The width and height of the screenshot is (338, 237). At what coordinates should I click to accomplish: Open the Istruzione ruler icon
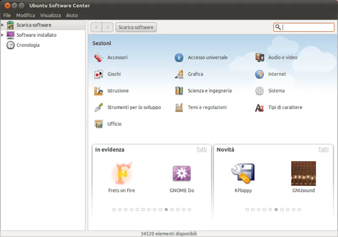[98, 91]
